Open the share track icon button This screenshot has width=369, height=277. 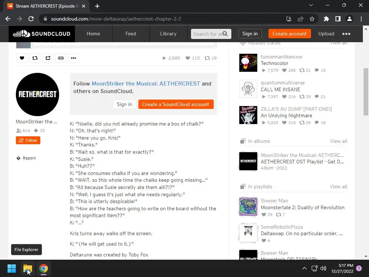click(48, 58)
